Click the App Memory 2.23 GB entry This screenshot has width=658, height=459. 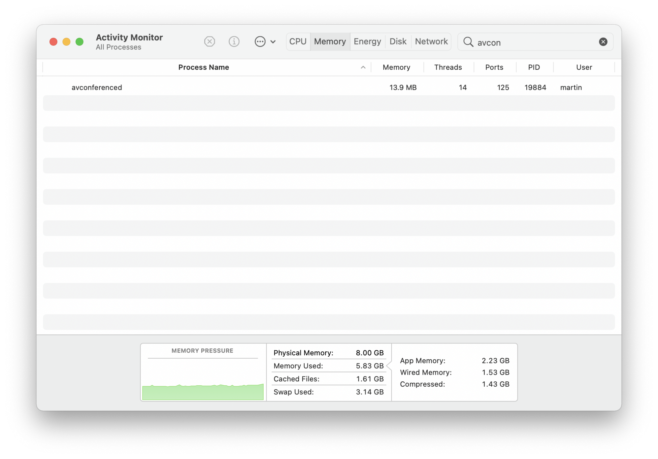point(455,361)
